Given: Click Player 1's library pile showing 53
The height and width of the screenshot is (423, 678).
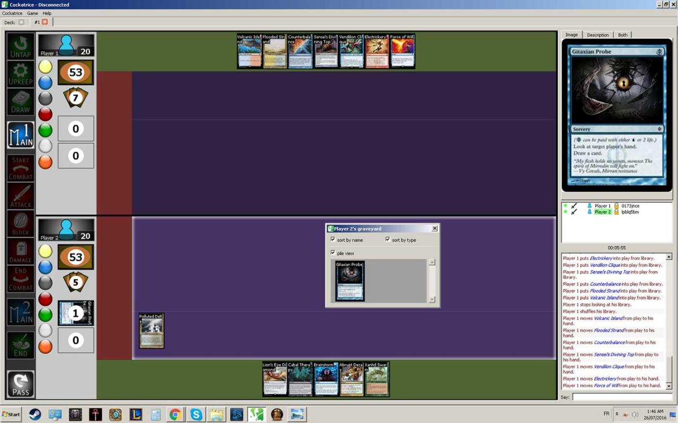Looking at the screenshot, I should 75,72.
